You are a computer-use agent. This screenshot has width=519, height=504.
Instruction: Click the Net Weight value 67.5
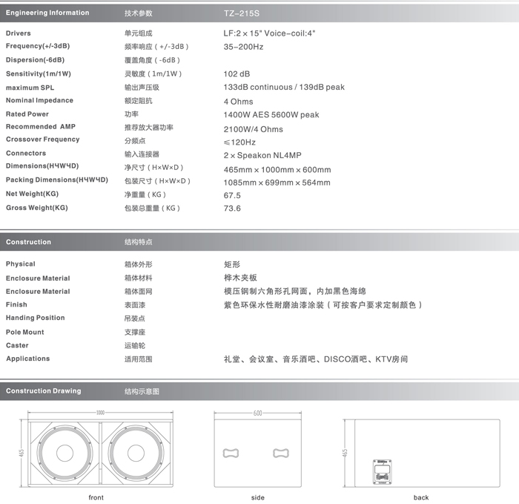pos(232,195)
